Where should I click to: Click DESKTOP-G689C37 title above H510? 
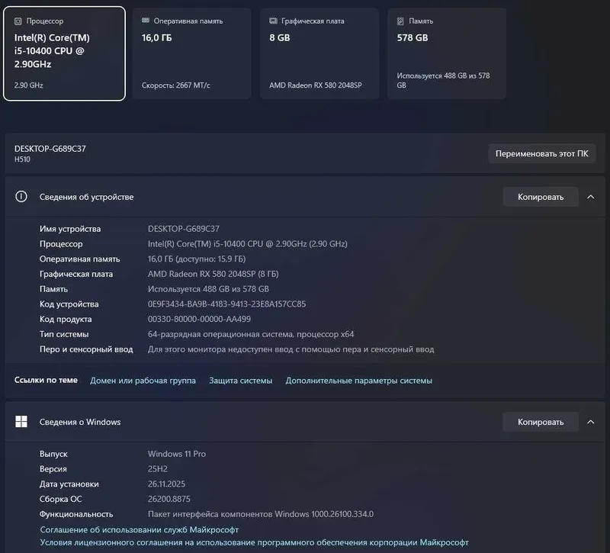pos(50,149)
